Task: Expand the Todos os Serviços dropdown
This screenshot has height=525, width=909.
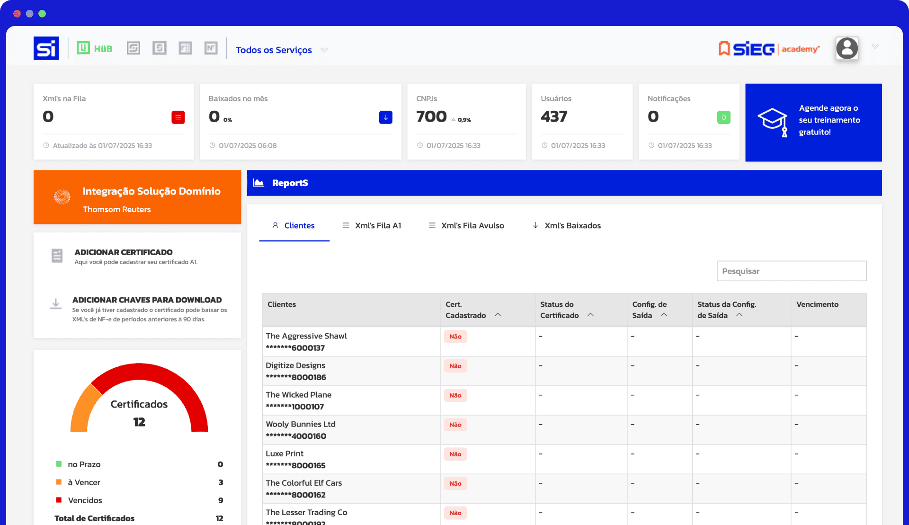Action: pyautogui.click(x=324, y=50)
